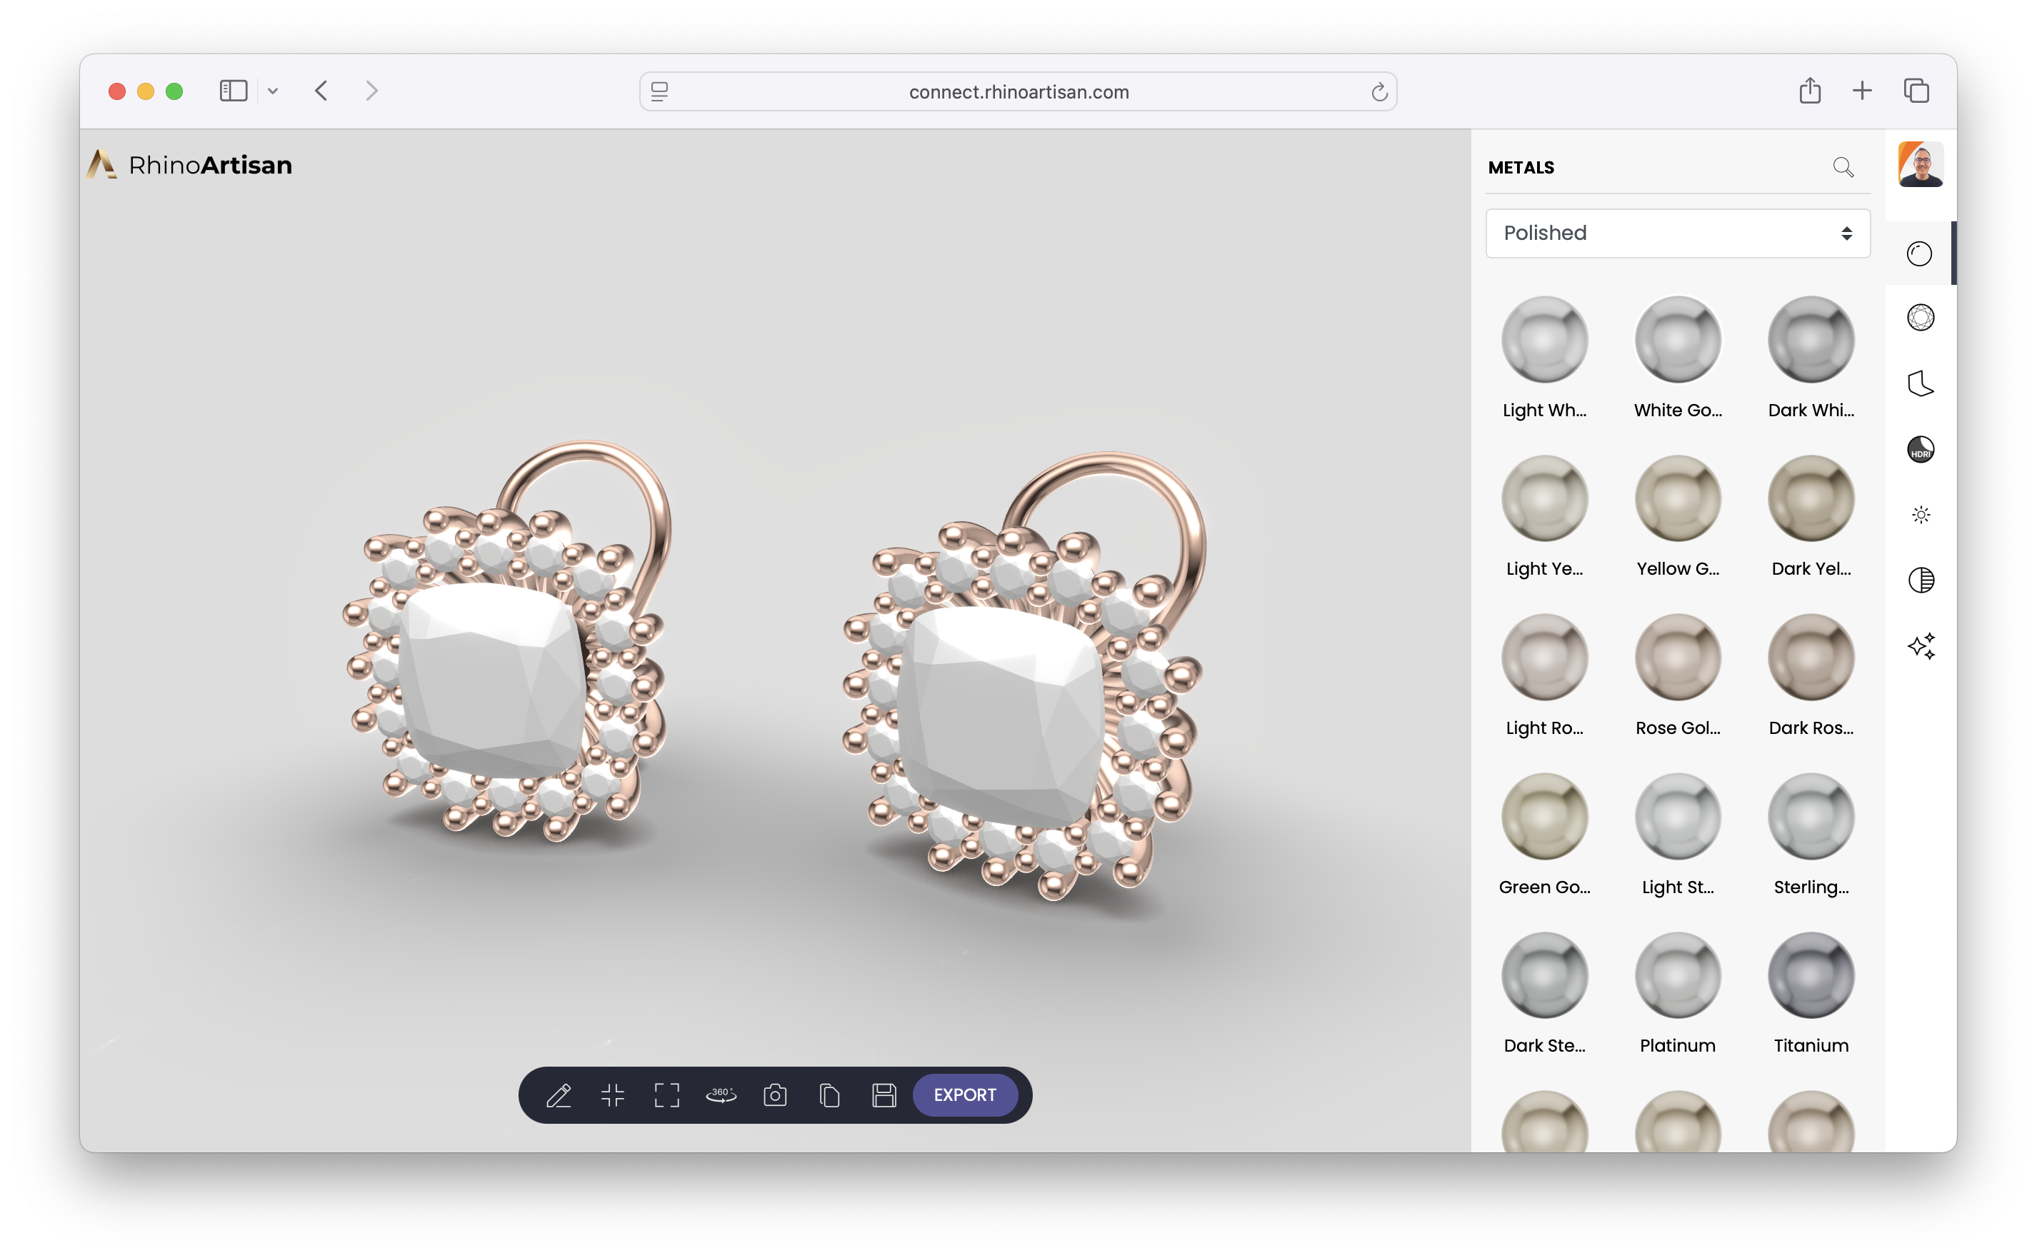This screenshot has height=1258, width=2037.
Task: Open the Polished finish dropdown
Action: (1677, 233)
